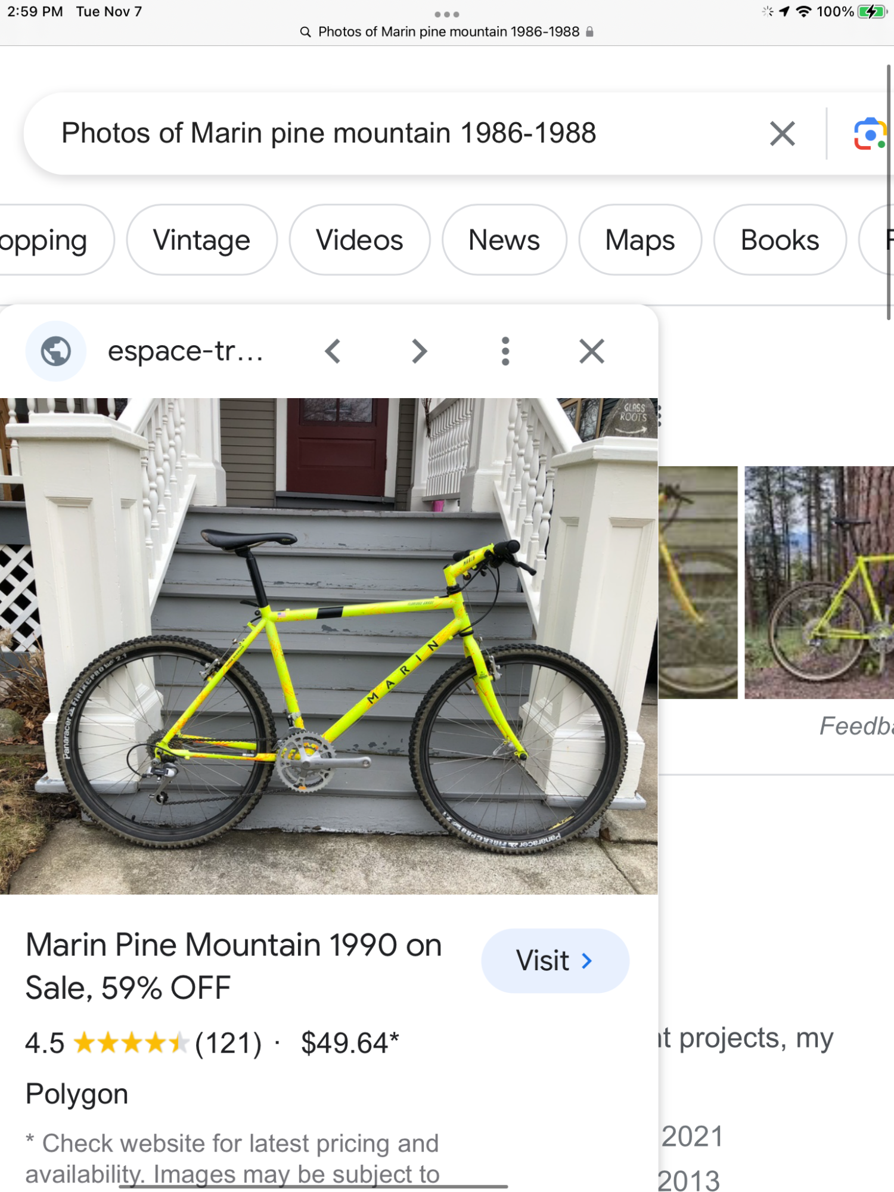894x1192 pixels.
Task: Navigate to the next image with right chevron
Action: point(418,351)
